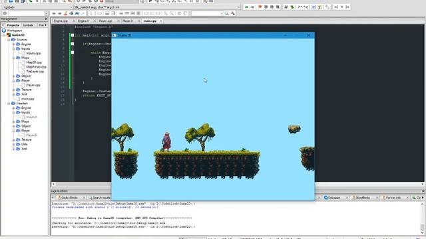Click the jump back green arrow icon
The image size is (426, 239).
coord(246,7)
